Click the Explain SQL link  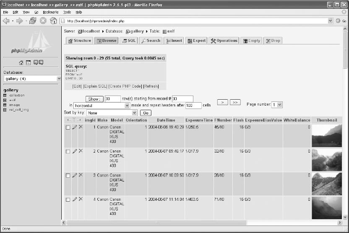(95, 86)
